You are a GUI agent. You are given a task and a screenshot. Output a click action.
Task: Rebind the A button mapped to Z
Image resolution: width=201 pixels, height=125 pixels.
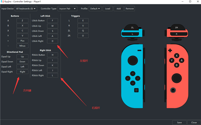click(x=22, y=20)
